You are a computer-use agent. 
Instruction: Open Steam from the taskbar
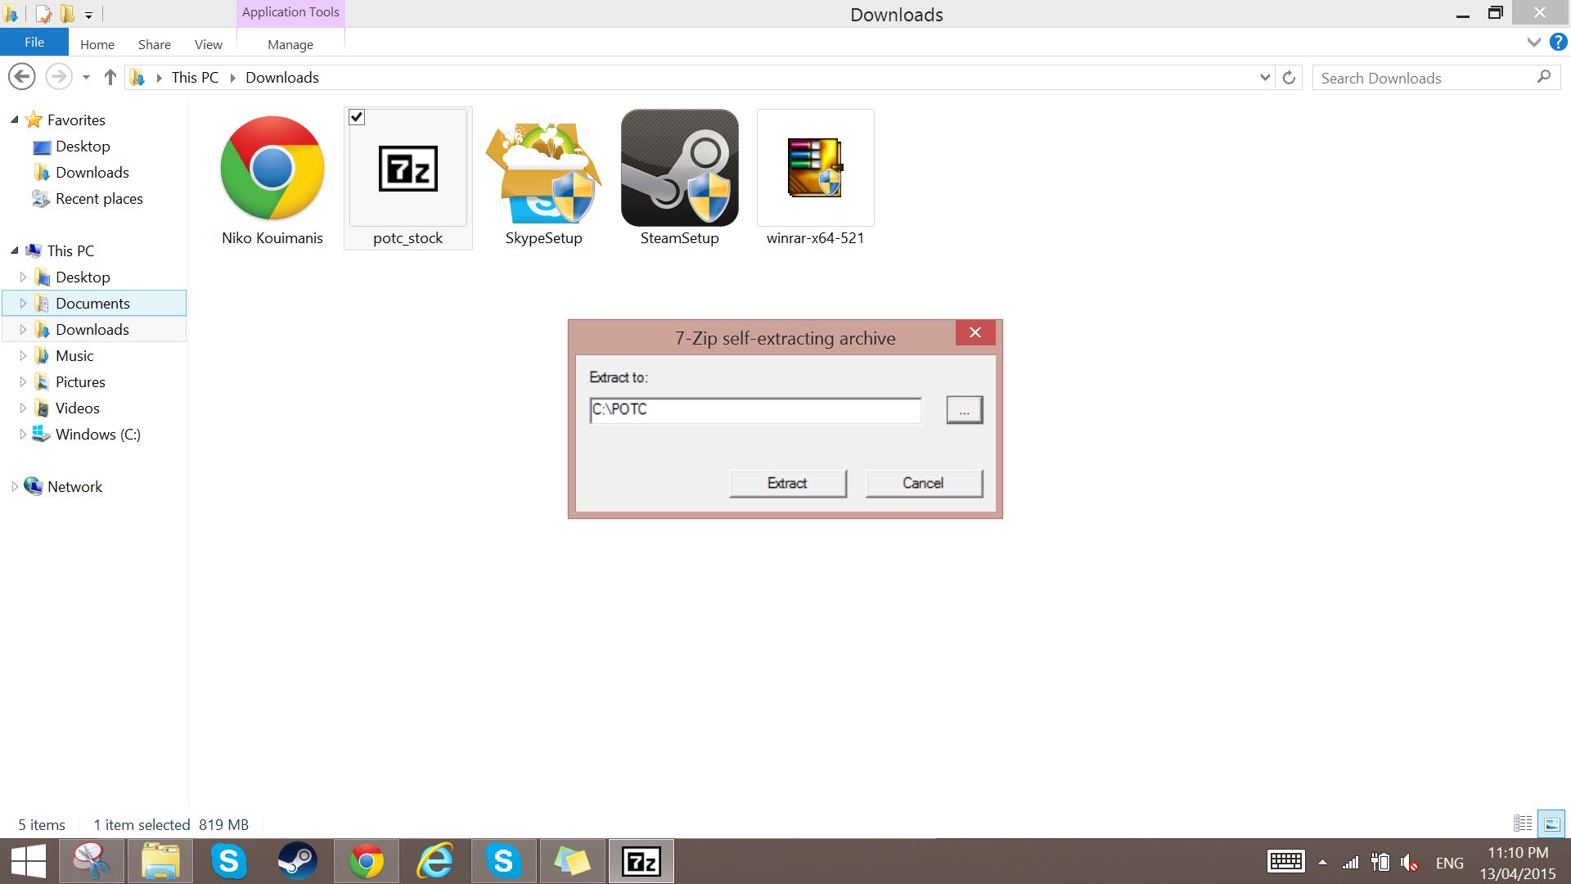pos(298,861)
